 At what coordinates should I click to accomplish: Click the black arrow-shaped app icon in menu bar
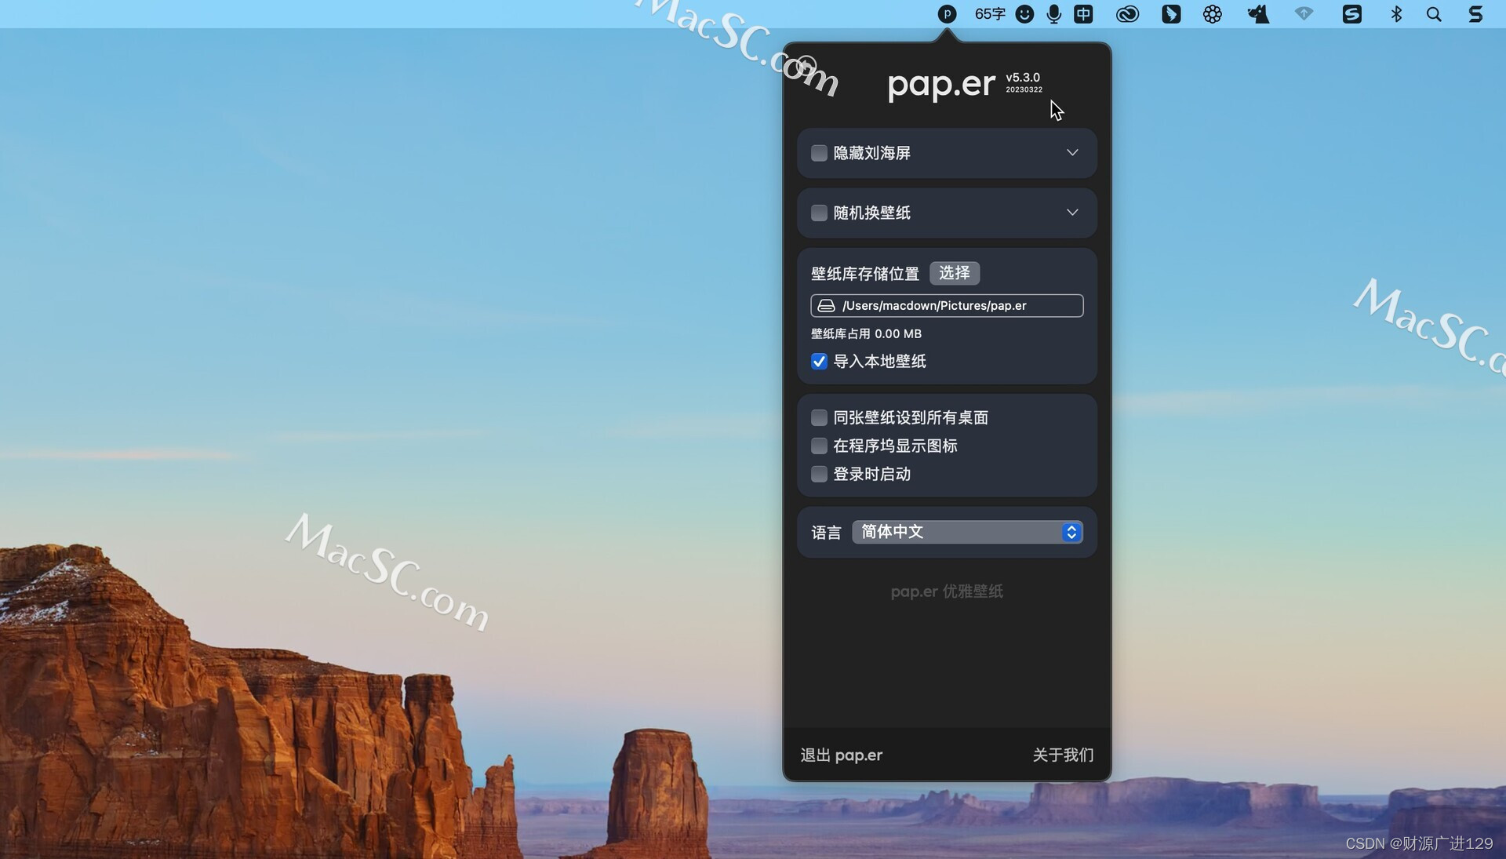click(x=1171, y=14)
